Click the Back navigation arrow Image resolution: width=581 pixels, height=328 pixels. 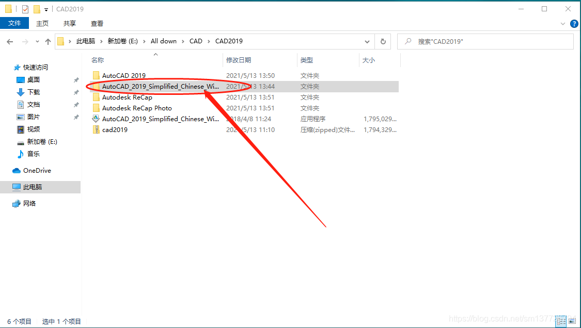(x=10, y=42)
